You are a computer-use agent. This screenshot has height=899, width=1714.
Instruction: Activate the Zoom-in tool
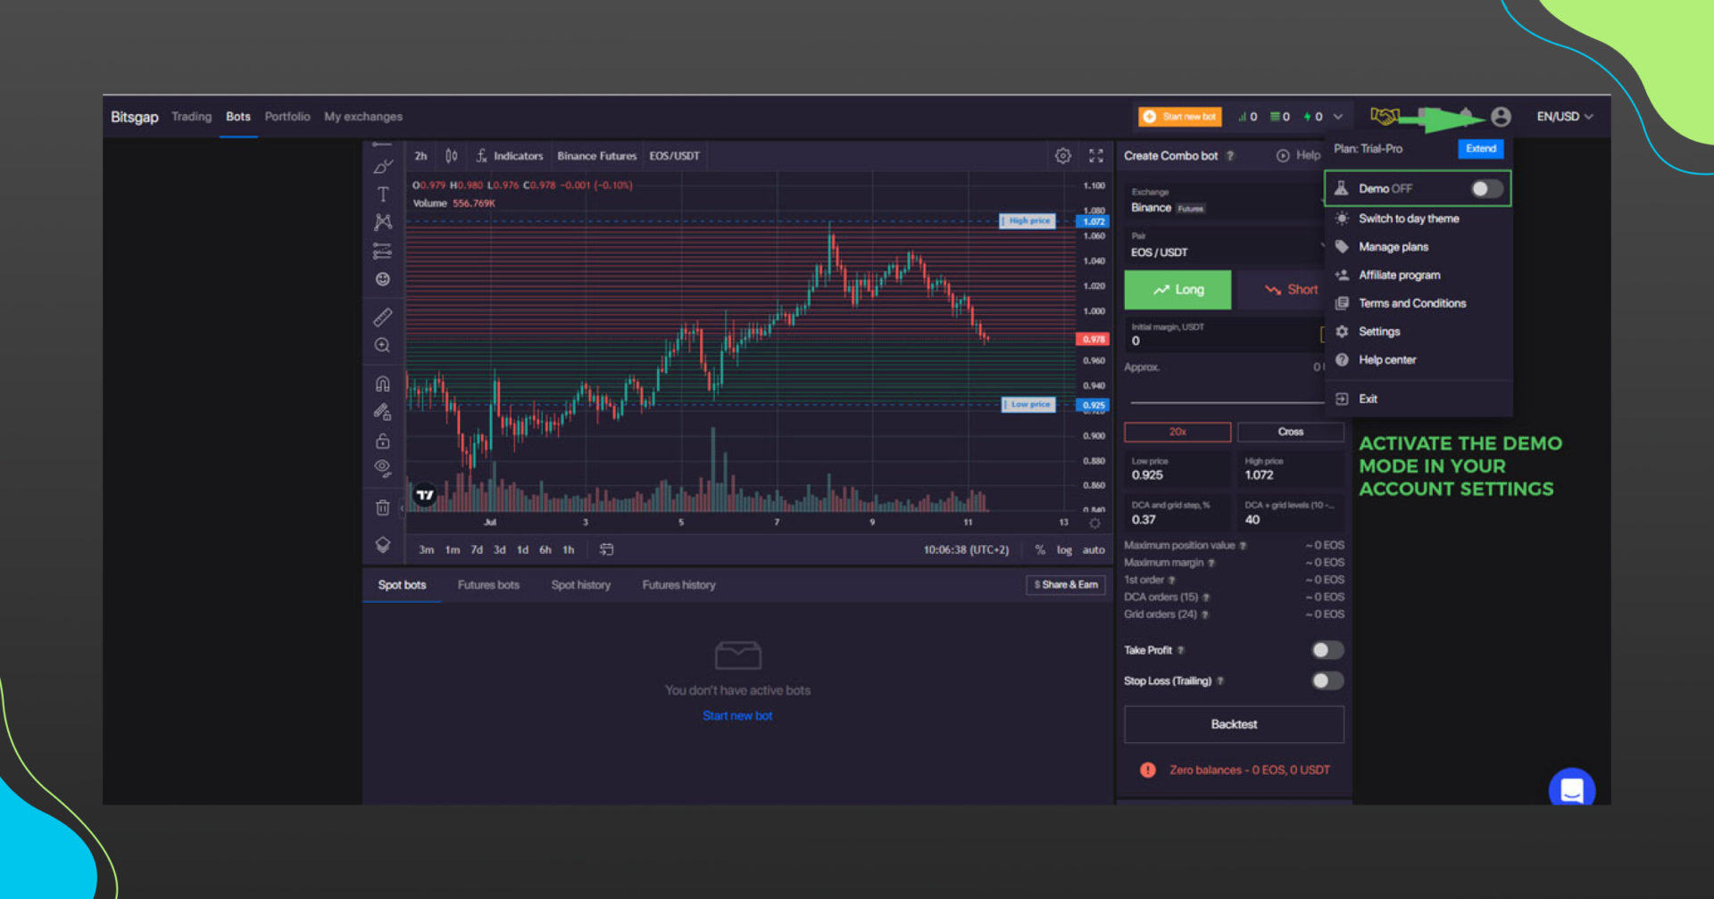(x=382, y=345)
